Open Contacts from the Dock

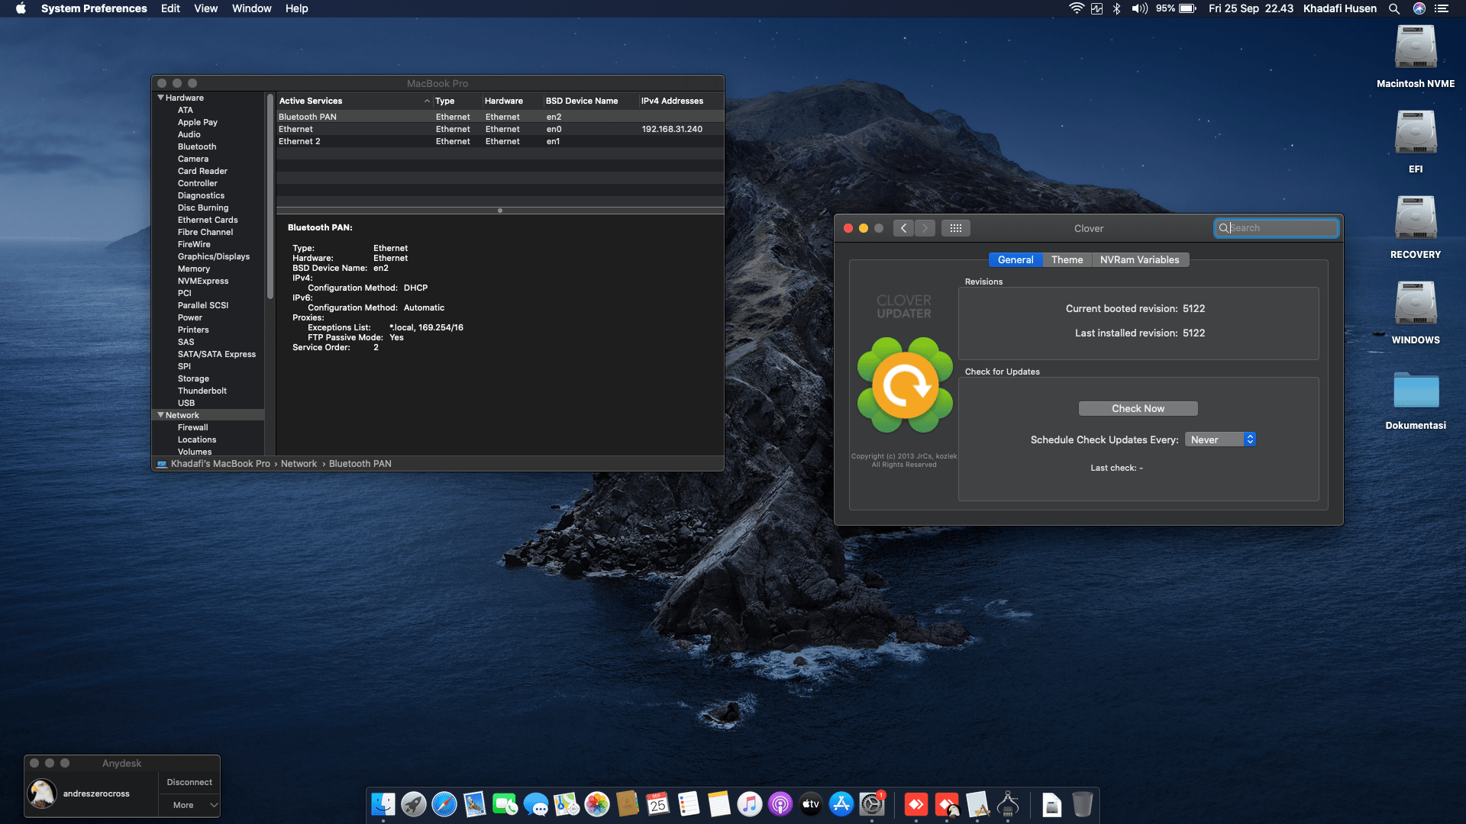click(x=628, y=804)
